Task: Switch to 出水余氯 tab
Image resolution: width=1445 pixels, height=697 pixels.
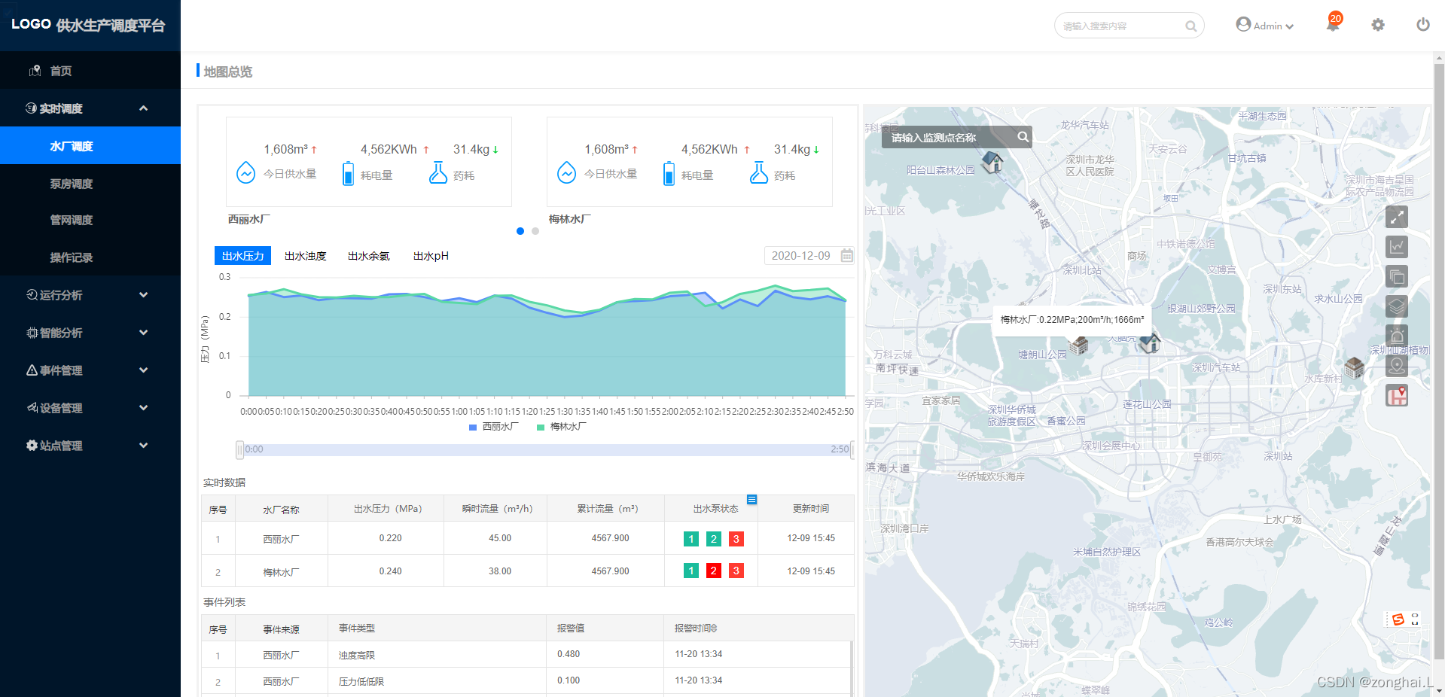Action: click(x=369, y=256)
